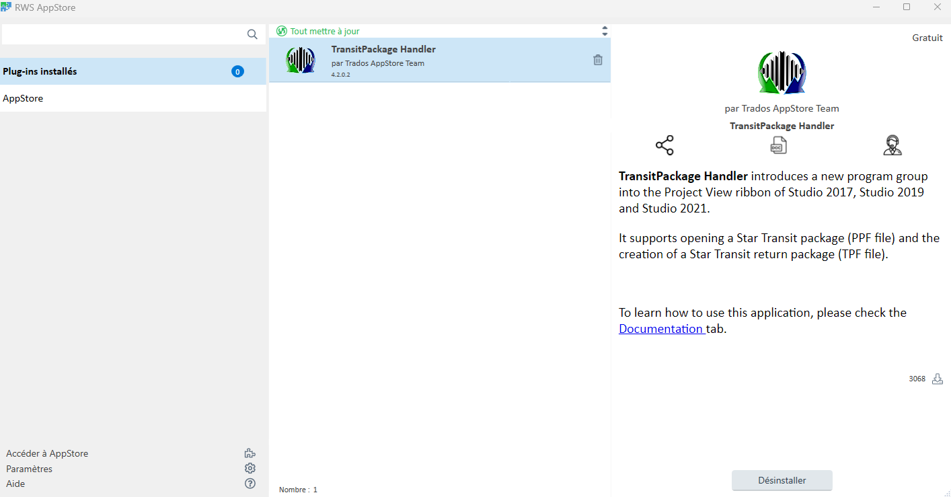This screenshot has width=951, height=497.
Task: Click the share icon in details panel
Action: pos(664,145)
